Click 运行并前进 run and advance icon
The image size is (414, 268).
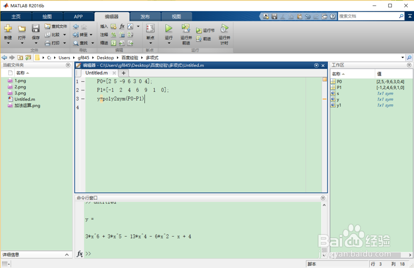pos(186,28)
